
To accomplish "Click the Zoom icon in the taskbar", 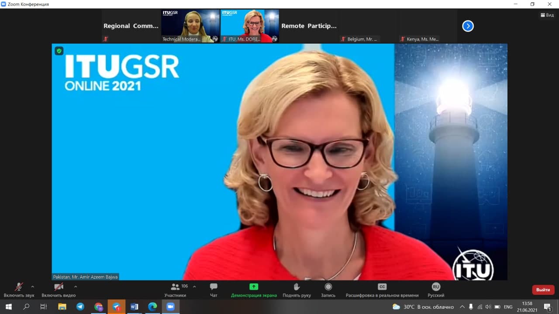I will (170, 307).
